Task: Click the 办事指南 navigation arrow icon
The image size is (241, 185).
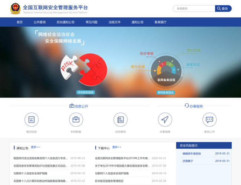Action: click(165, 120)
